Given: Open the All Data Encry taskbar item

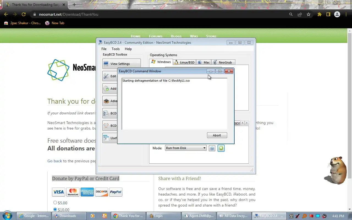Looking at the screenshot, I should 234,216.
